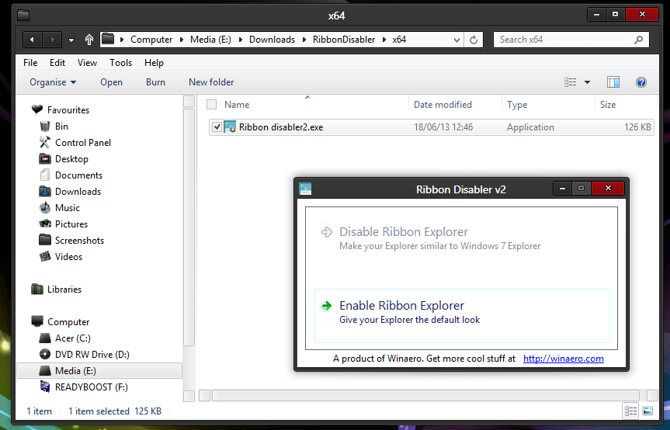
Task: Click the search magnifier icon
Action: click(x=639, y=40)
